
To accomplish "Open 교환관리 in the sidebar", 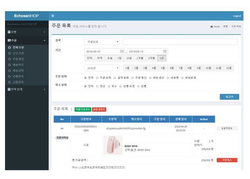I will [18, 82].
